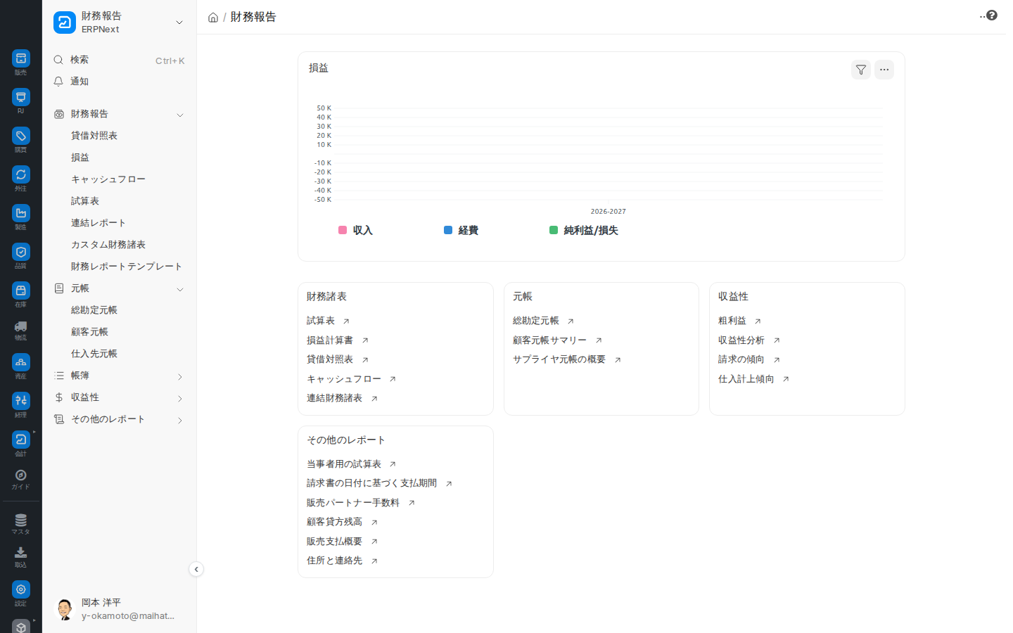The image size is (1013, 633).
Task: Open the 顧客貸方残高 link
Action: (x=335, y=522)
